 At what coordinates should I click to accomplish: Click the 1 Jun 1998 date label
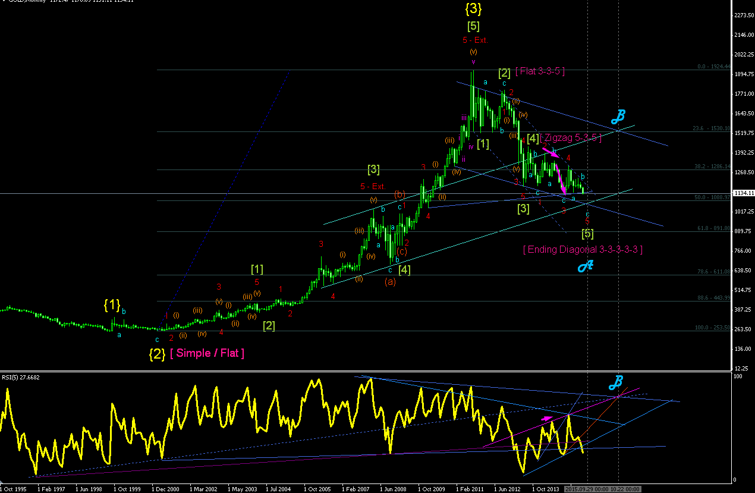click(89, 489)
